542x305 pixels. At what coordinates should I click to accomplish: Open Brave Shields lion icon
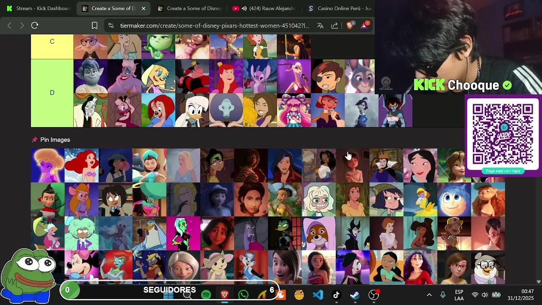point(350,25)
